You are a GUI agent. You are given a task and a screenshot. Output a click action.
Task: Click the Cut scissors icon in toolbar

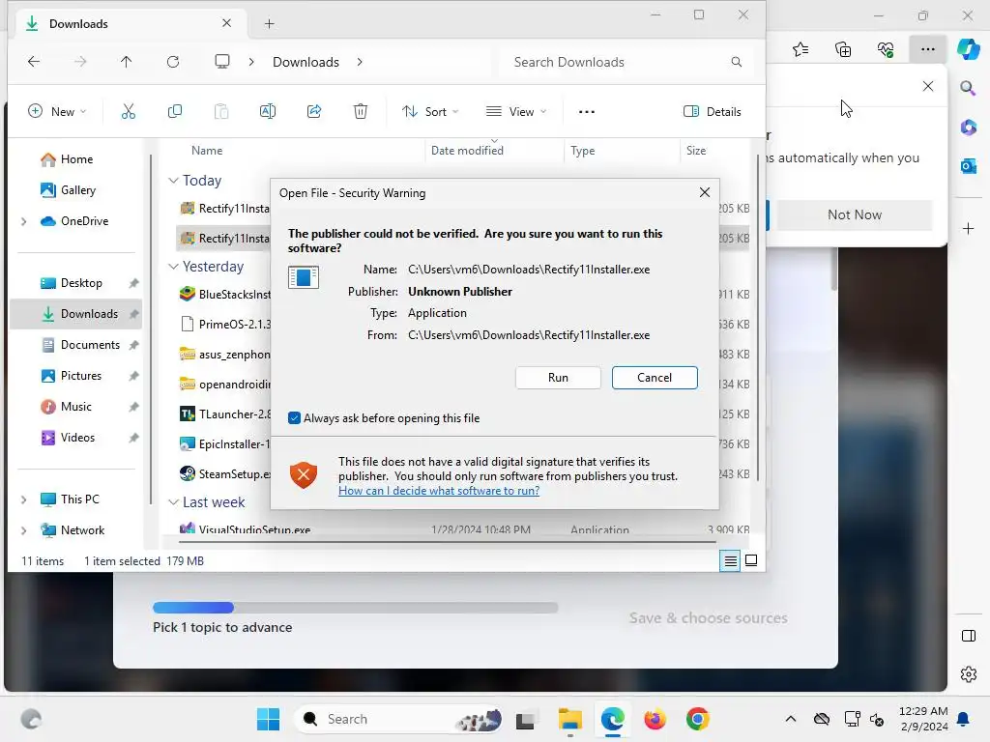[x=129, y=112]
